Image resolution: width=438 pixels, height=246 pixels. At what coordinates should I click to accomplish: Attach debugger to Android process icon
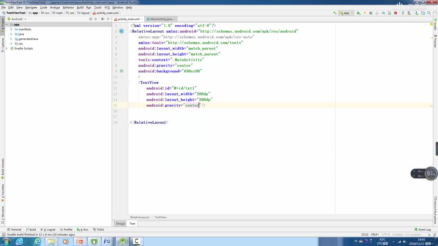click(389, 13)
